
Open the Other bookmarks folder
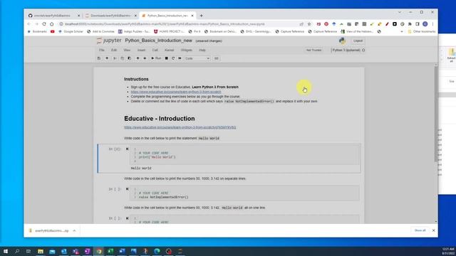(421, 31)
